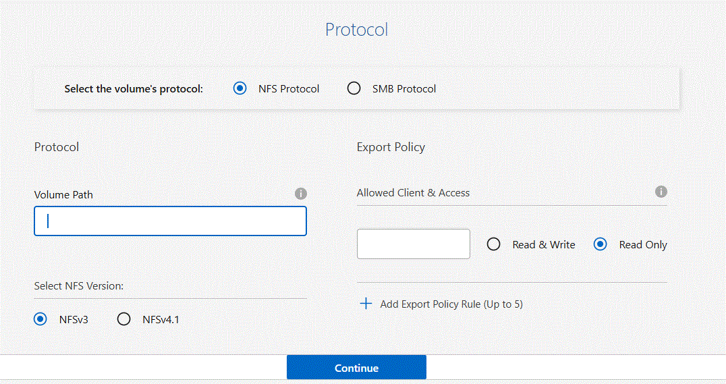Screen dimensions: 726x384
Task: Select the Read Only access option
Action: click(600, 244)
